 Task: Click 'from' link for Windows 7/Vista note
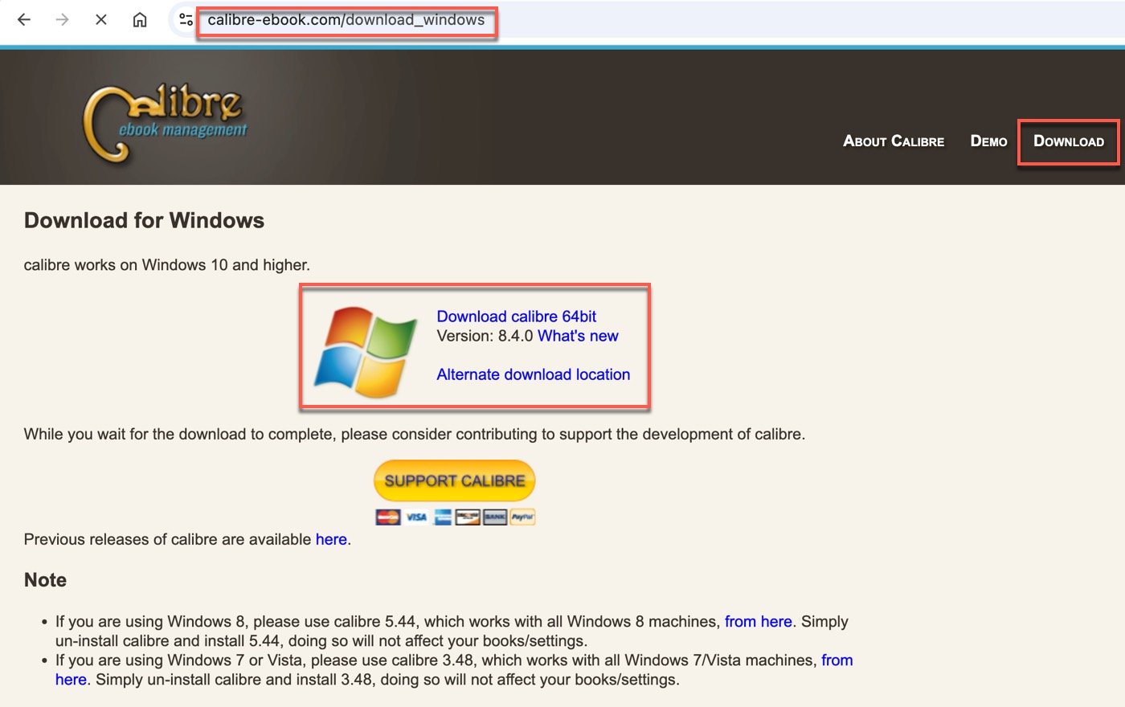pos(837,660)
